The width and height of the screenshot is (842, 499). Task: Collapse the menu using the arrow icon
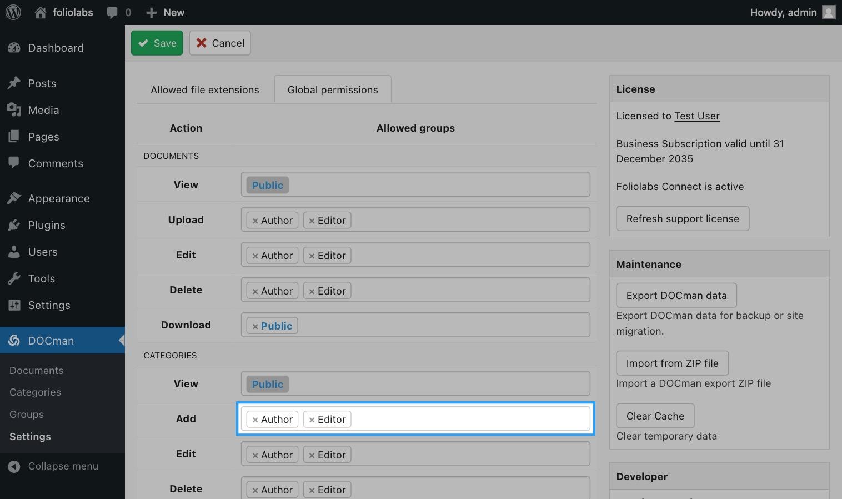[x=14, y=467]
